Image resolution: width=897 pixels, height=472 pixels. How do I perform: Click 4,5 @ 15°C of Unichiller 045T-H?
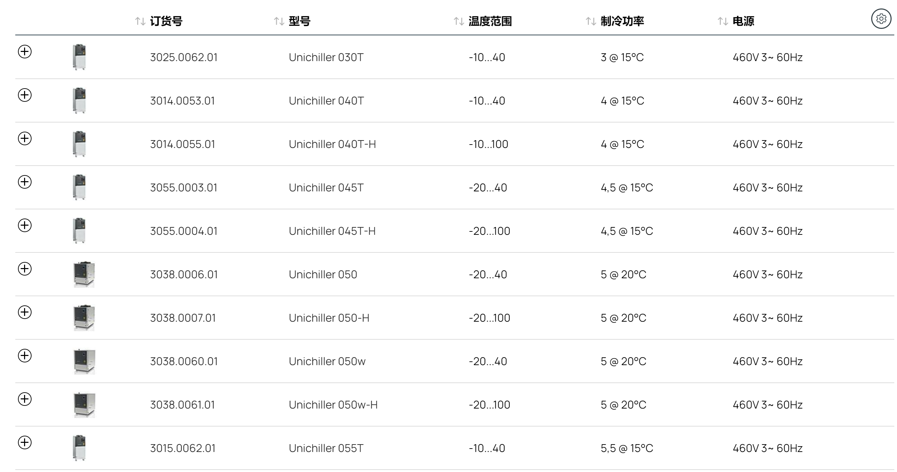point(627,231)
